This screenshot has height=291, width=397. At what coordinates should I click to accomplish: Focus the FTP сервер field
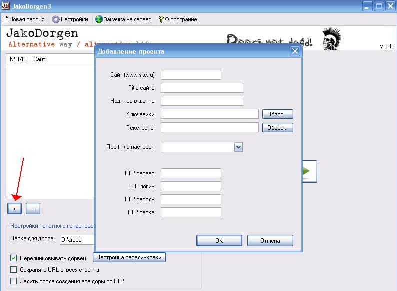click(191, 173)
